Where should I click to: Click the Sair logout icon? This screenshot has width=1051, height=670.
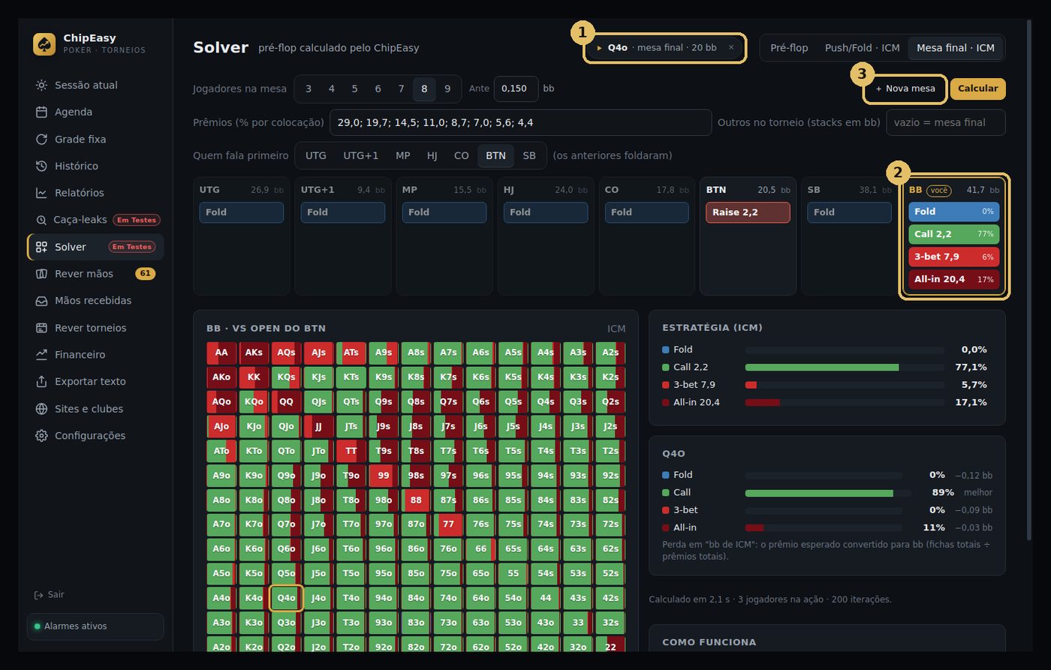click(x=39, y=595)
